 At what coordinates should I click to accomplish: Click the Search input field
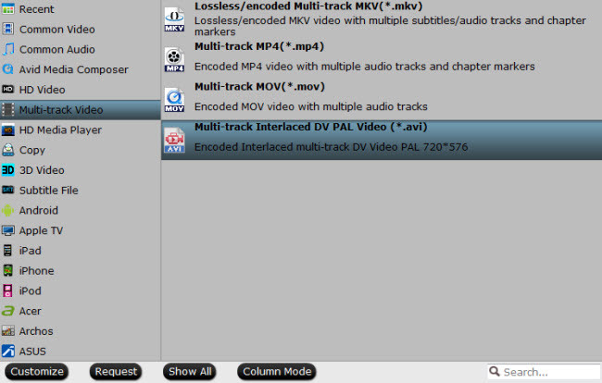(x=544, y=372)
